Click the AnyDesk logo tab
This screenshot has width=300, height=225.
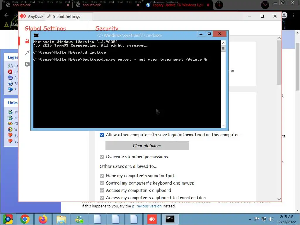point(32,16)
